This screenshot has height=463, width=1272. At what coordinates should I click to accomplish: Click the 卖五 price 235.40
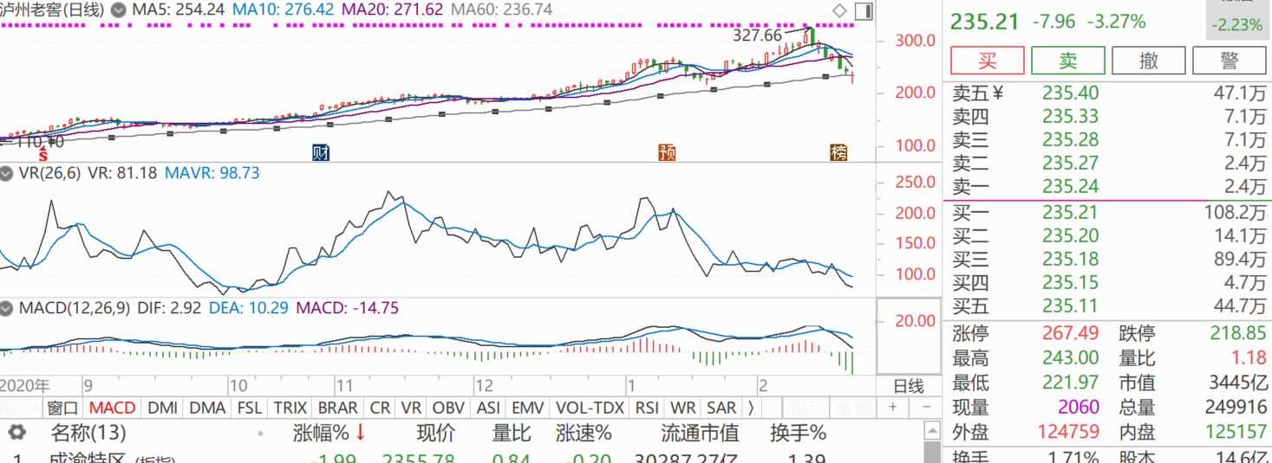coord(1070,93)
